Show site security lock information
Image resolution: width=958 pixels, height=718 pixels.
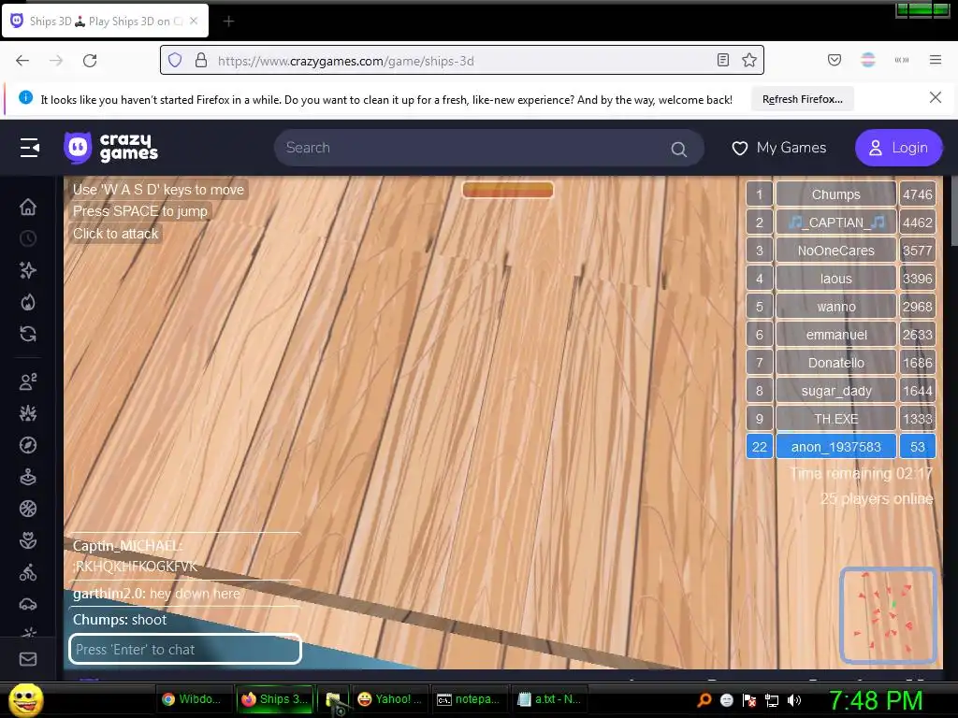201,60
